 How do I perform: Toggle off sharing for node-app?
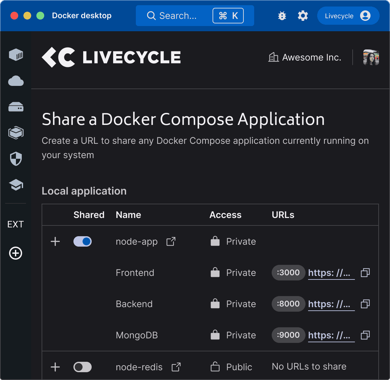83,241
